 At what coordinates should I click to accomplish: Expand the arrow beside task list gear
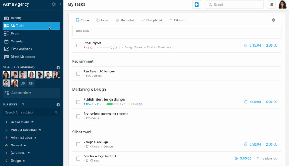coord(278,20)
